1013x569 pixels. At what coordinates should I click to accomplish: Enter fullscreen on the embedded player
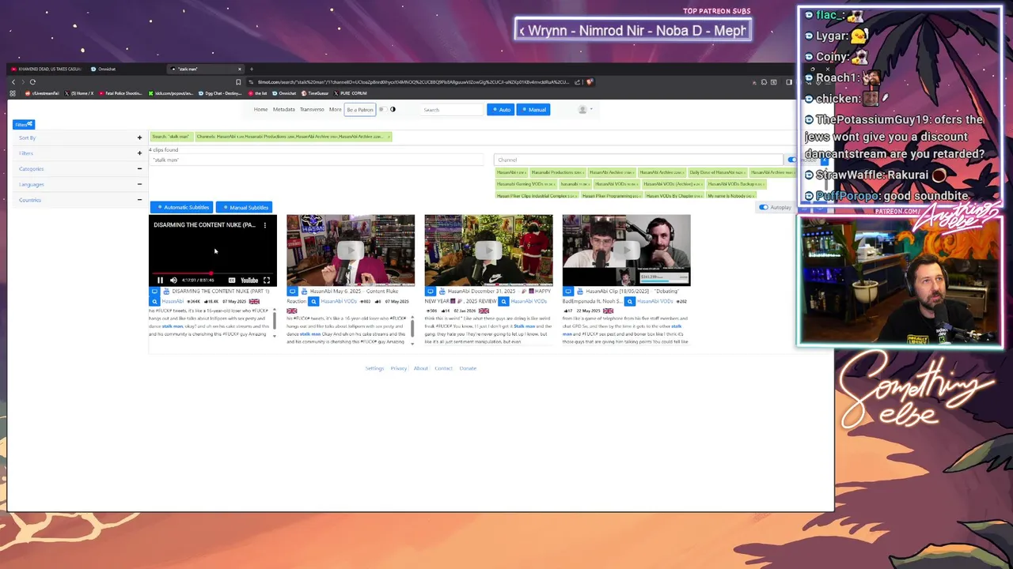pyautogui.click(x=267, y=281)
